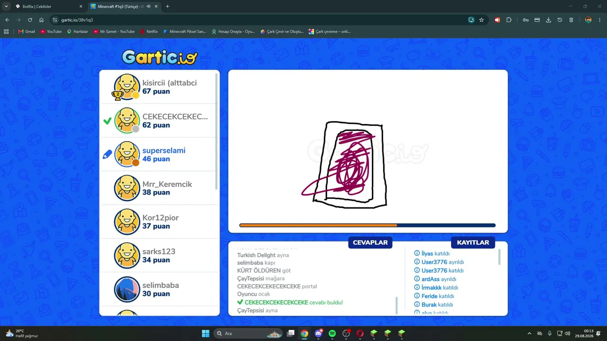
Task: Click the trash can toolbar icon
Action: point(571,20)
